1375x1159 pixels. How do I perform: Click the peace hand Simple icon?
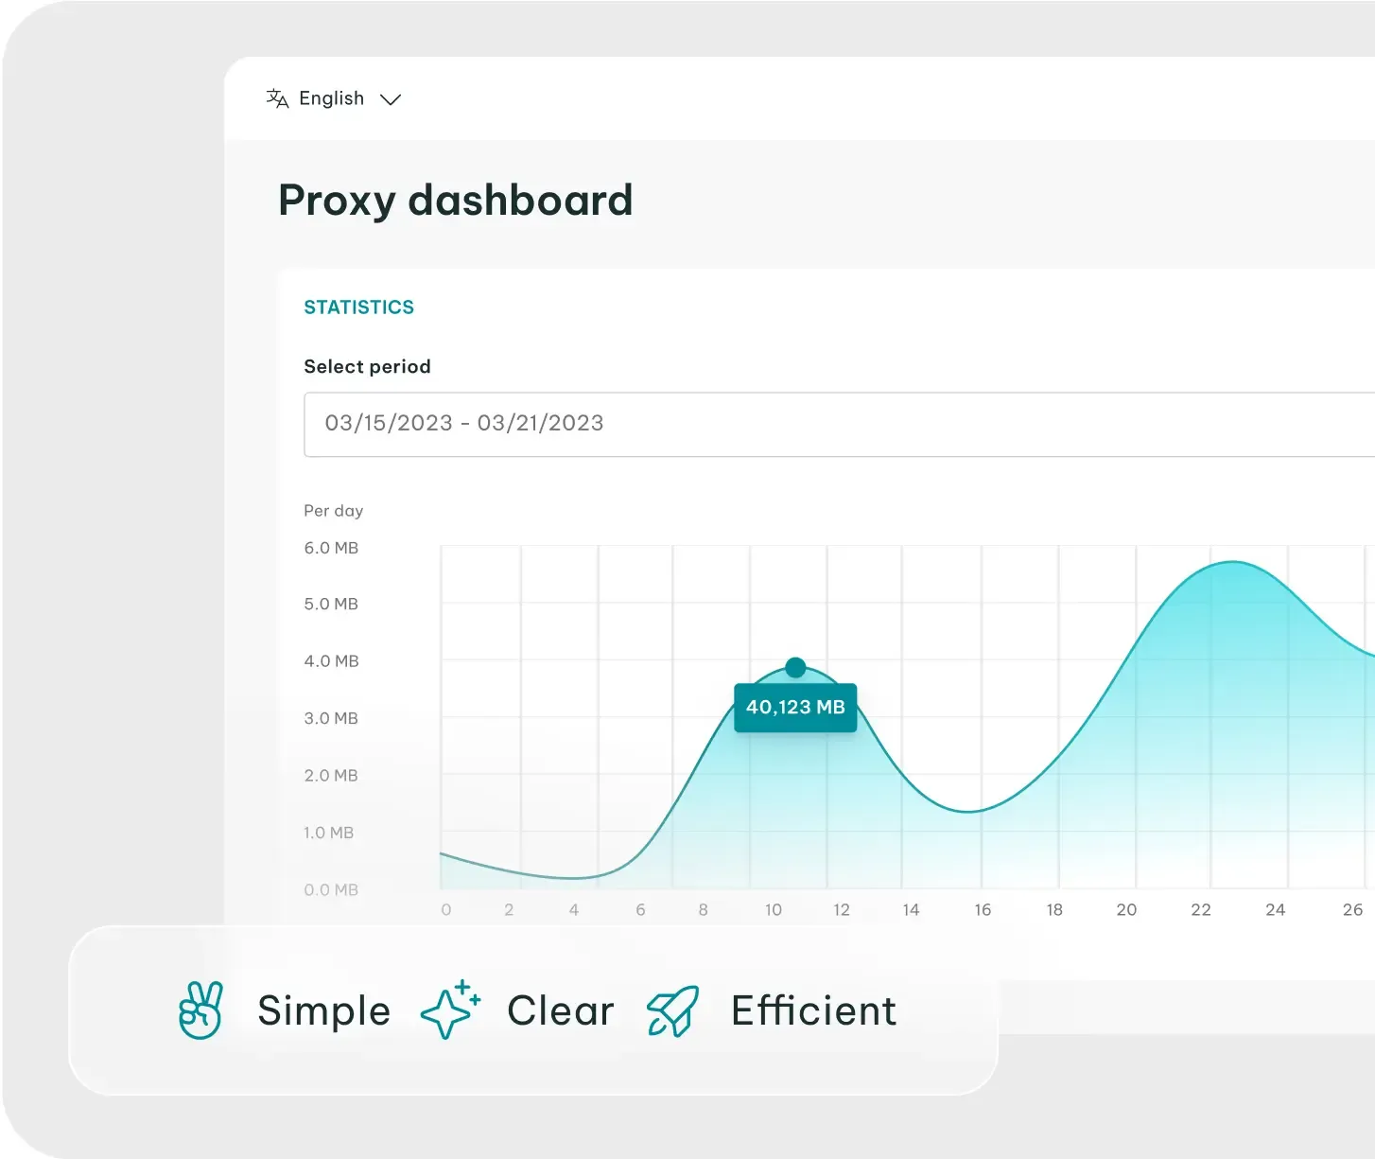click(x=200, y=1010)
